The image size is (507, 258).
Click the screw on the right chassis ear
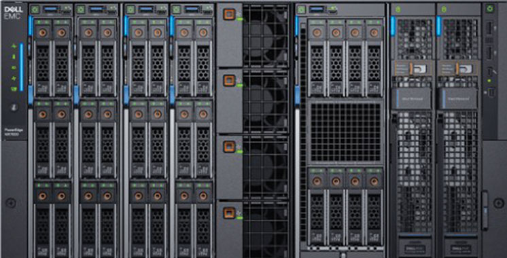(x=498, y=203)
